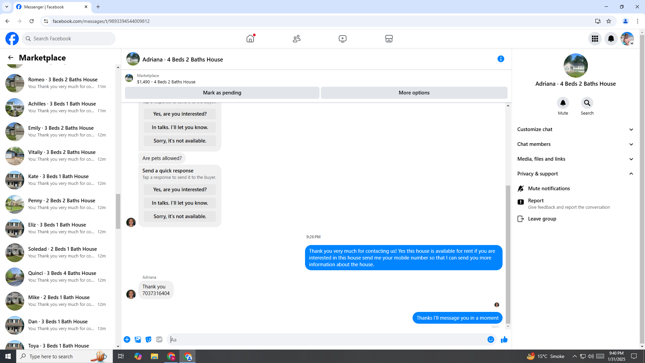Collapse the Privacy & support section
Image resolution: width=645 pixels, height=363 pixels.
(x=575, y=174)
